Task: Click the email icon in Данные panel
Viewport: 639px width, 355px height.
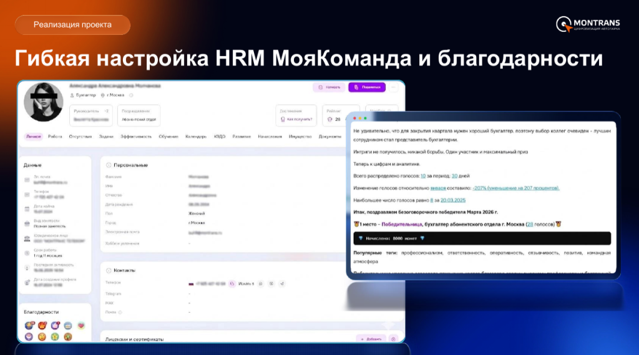Action: click(27, 180)
